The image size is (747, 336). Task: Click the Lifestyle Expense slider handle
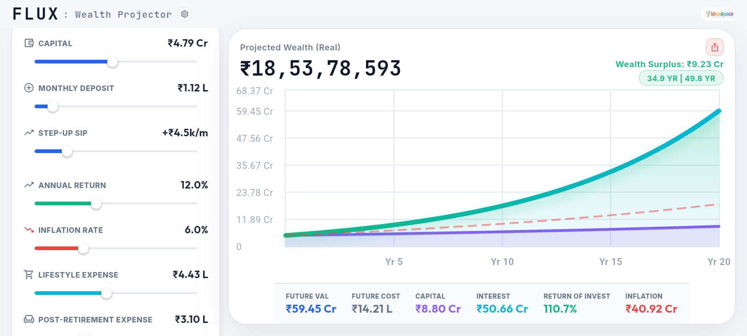click(106, 293)
